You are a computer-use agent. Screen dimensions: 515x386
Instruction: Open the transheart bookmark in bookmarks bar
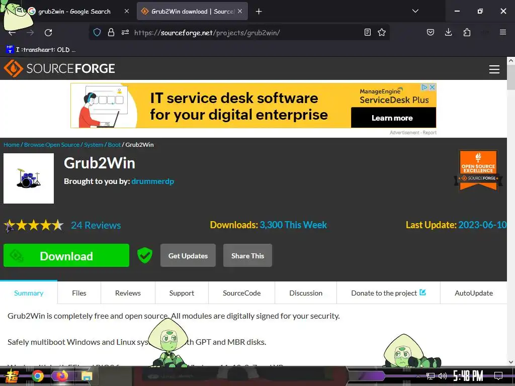click(41, 50)
